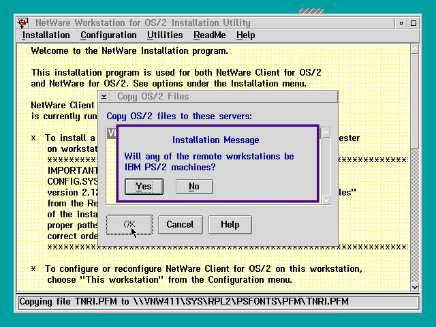
Task: Click server list scrollbar up arrow
Action: click(326, 133)
